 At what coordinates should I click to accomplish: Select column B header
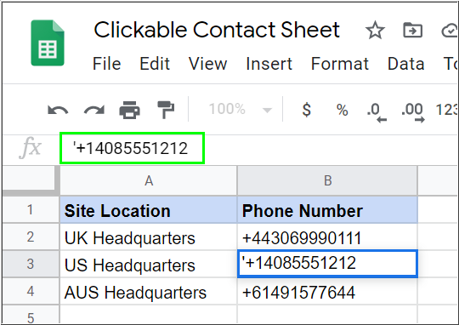[327, 180]
